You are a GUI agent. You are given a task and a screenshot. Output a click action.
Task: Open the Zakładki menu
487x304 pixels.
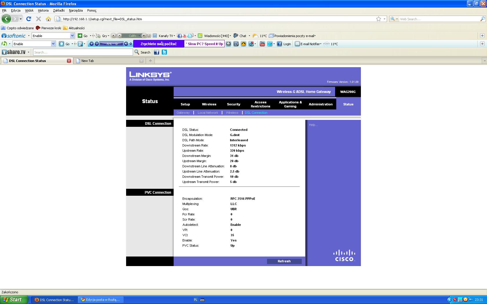[x=59, y=10]
